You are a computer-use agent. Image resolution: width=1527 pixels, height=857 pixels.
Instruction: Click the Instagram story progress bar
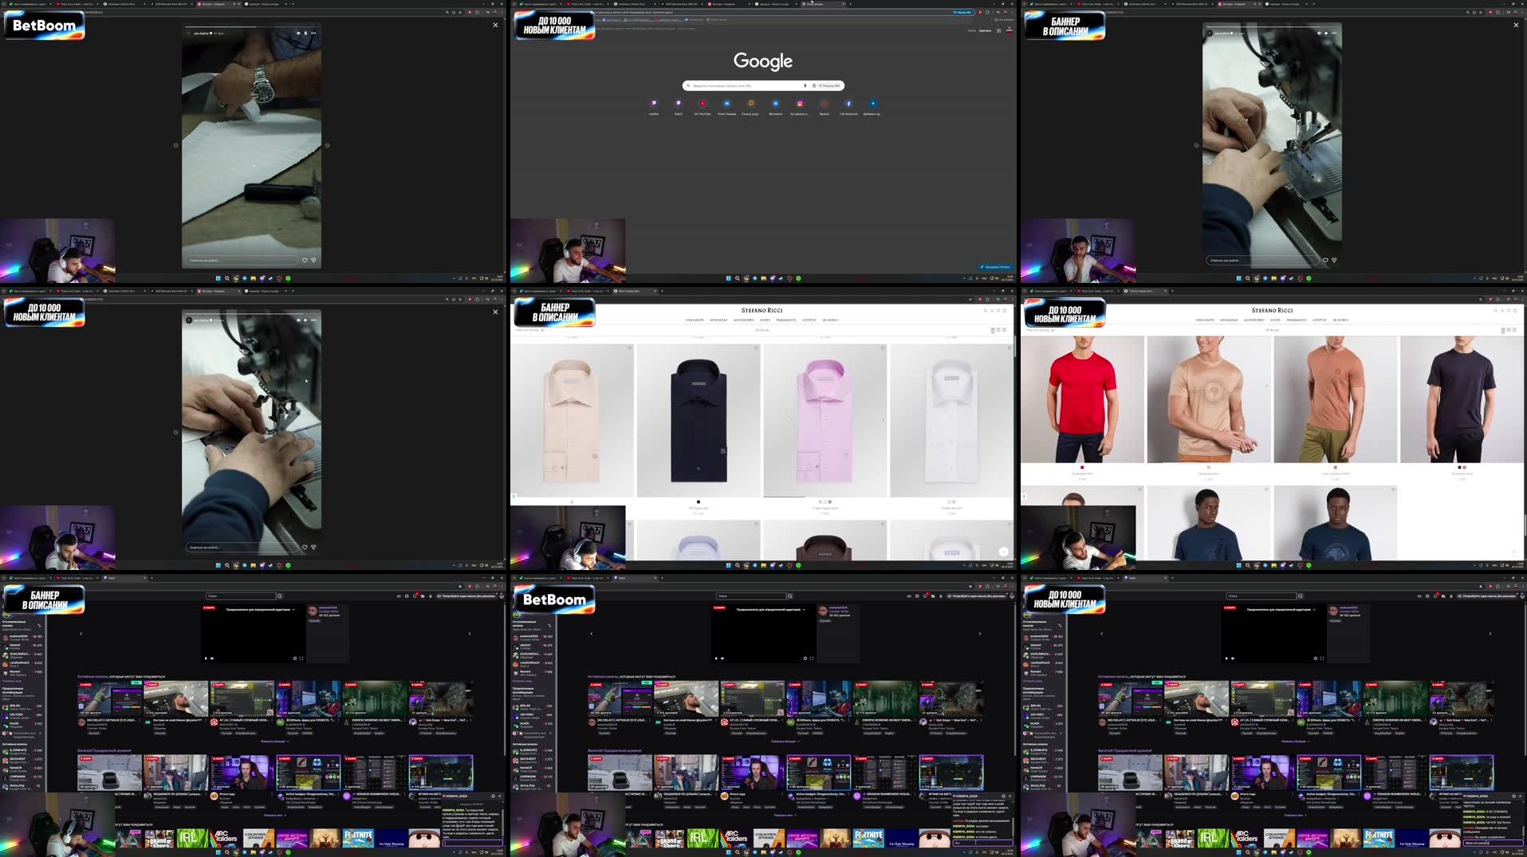tap(251, 26)
